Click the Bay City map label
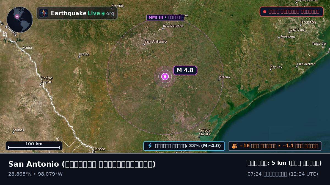 point(276,67)
